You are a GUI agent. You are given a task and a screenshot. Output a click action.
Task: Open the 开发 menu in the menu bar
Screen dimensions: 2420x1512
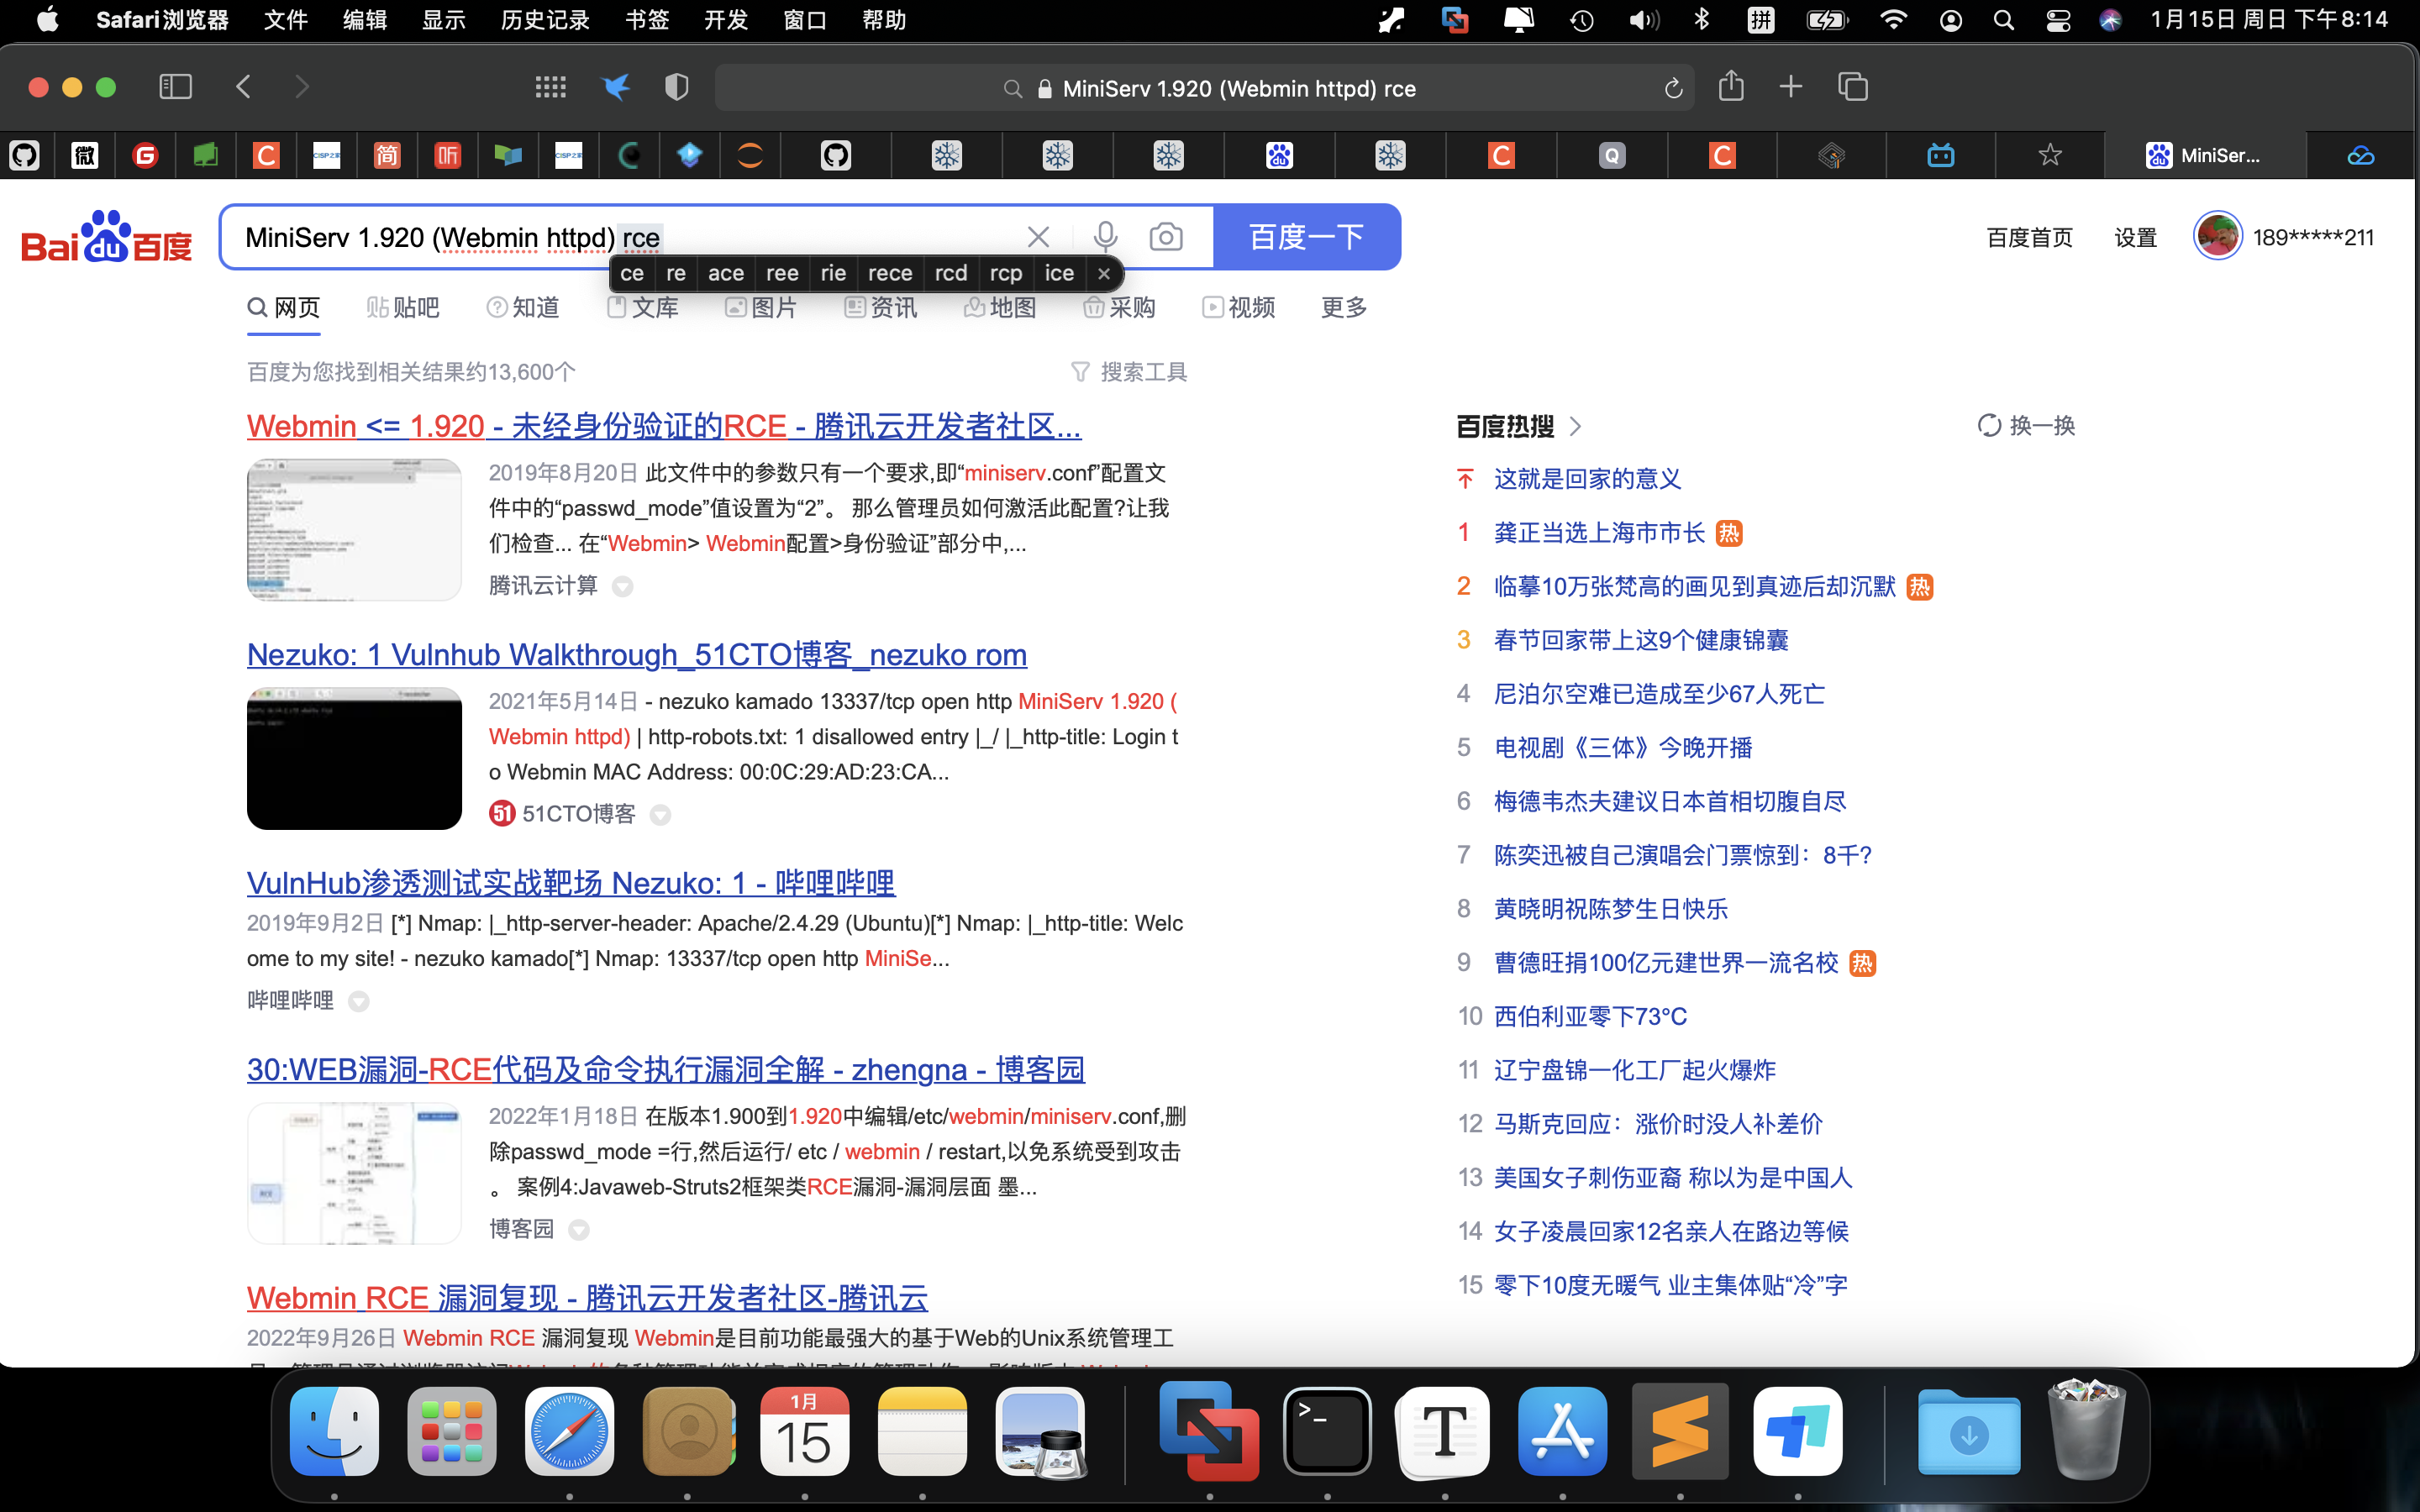[x=726, y=20]
